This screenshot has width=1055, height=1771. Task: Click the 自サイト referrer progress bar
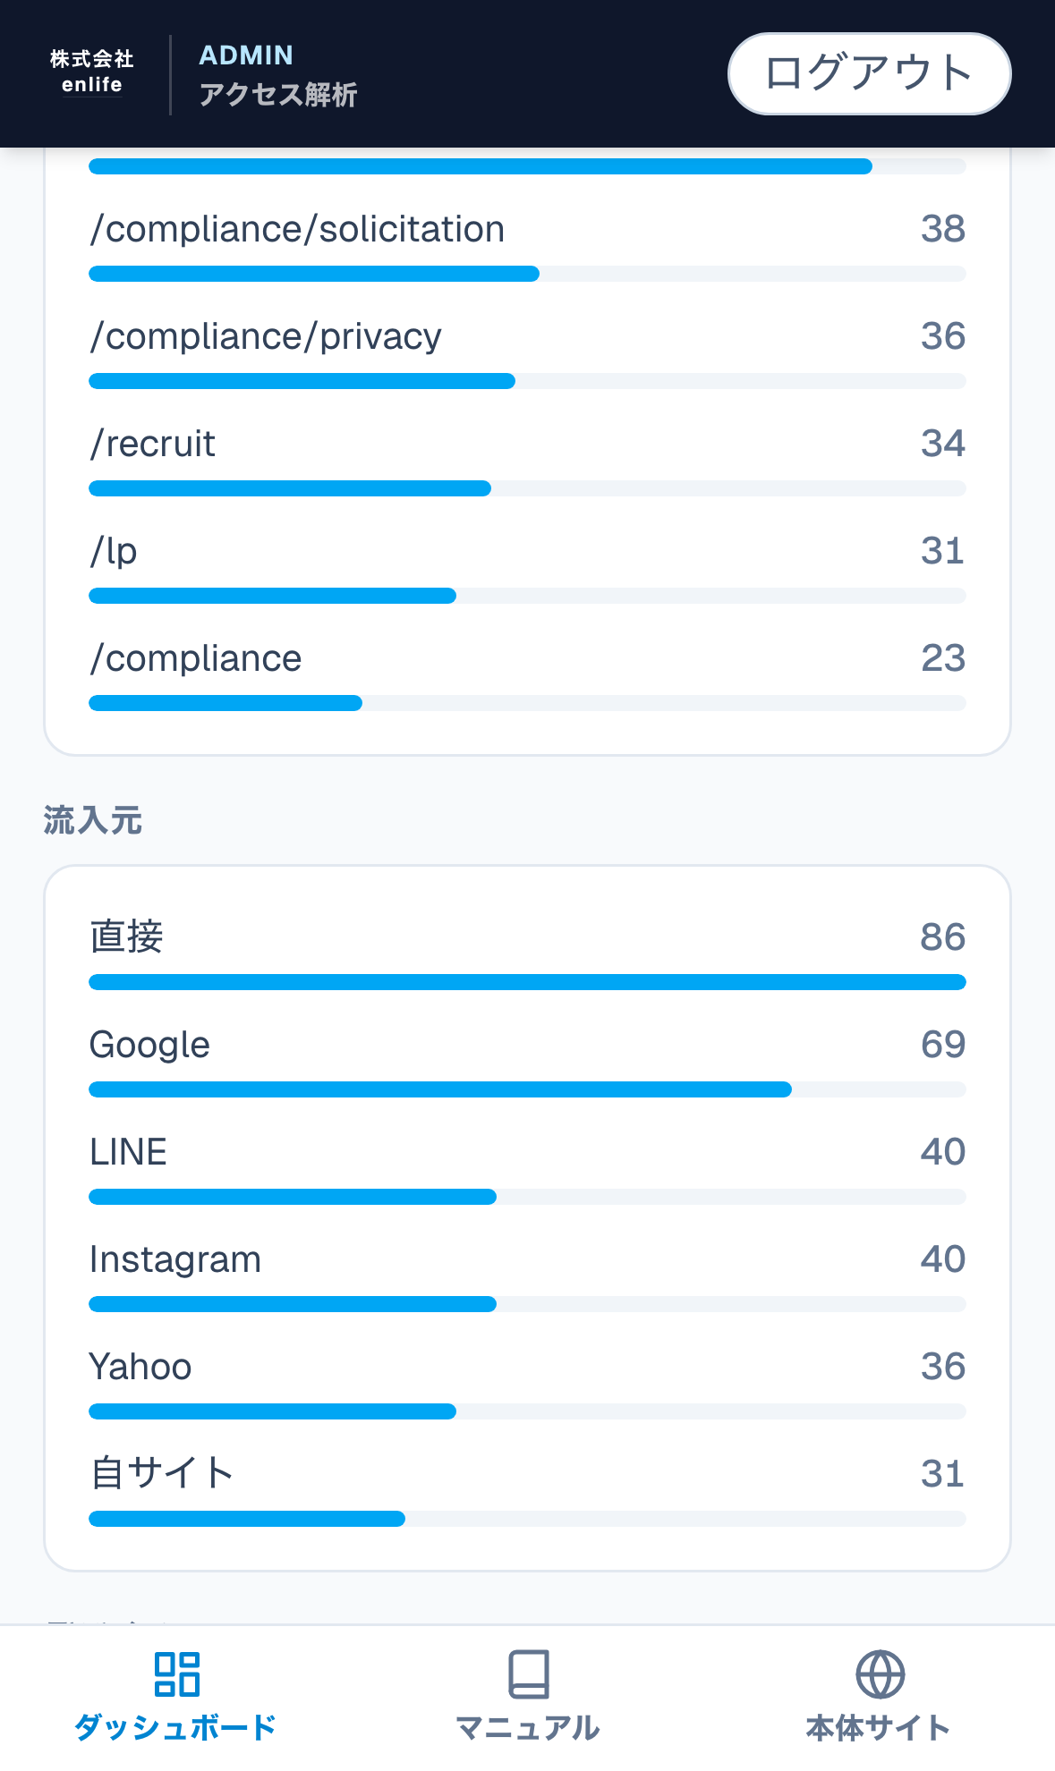(527, 1519)
